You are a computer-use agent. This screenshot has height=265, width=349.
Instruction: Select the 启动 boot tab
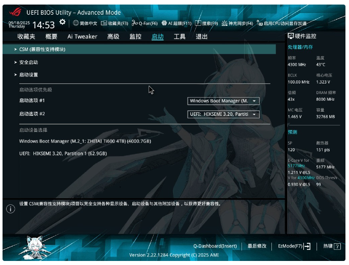tap(158, 36)
